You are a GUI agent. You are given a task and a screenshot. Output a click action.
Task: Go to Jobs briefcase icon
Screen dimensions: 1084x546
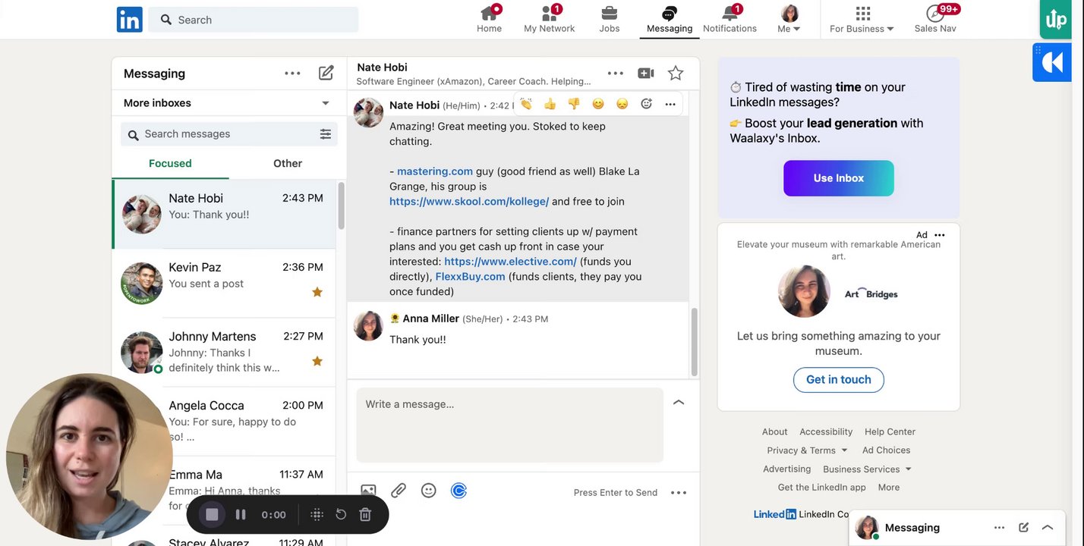click(x=609, y=14)
